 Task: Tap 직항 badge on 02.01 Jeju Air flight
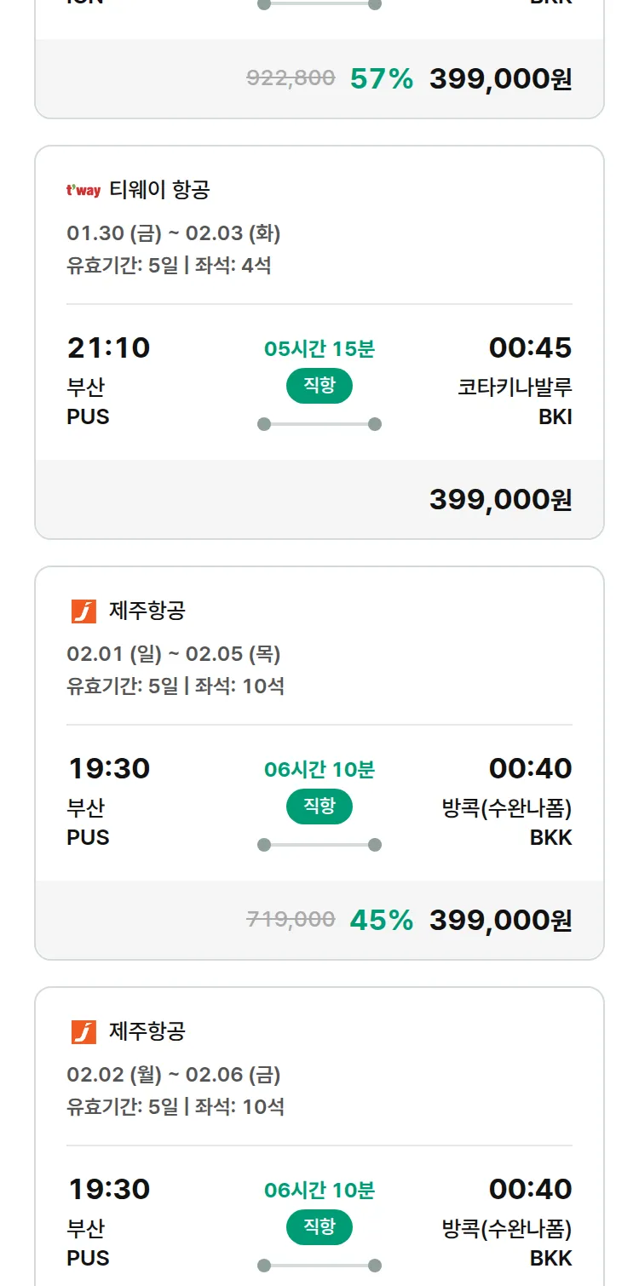point(319,807)
